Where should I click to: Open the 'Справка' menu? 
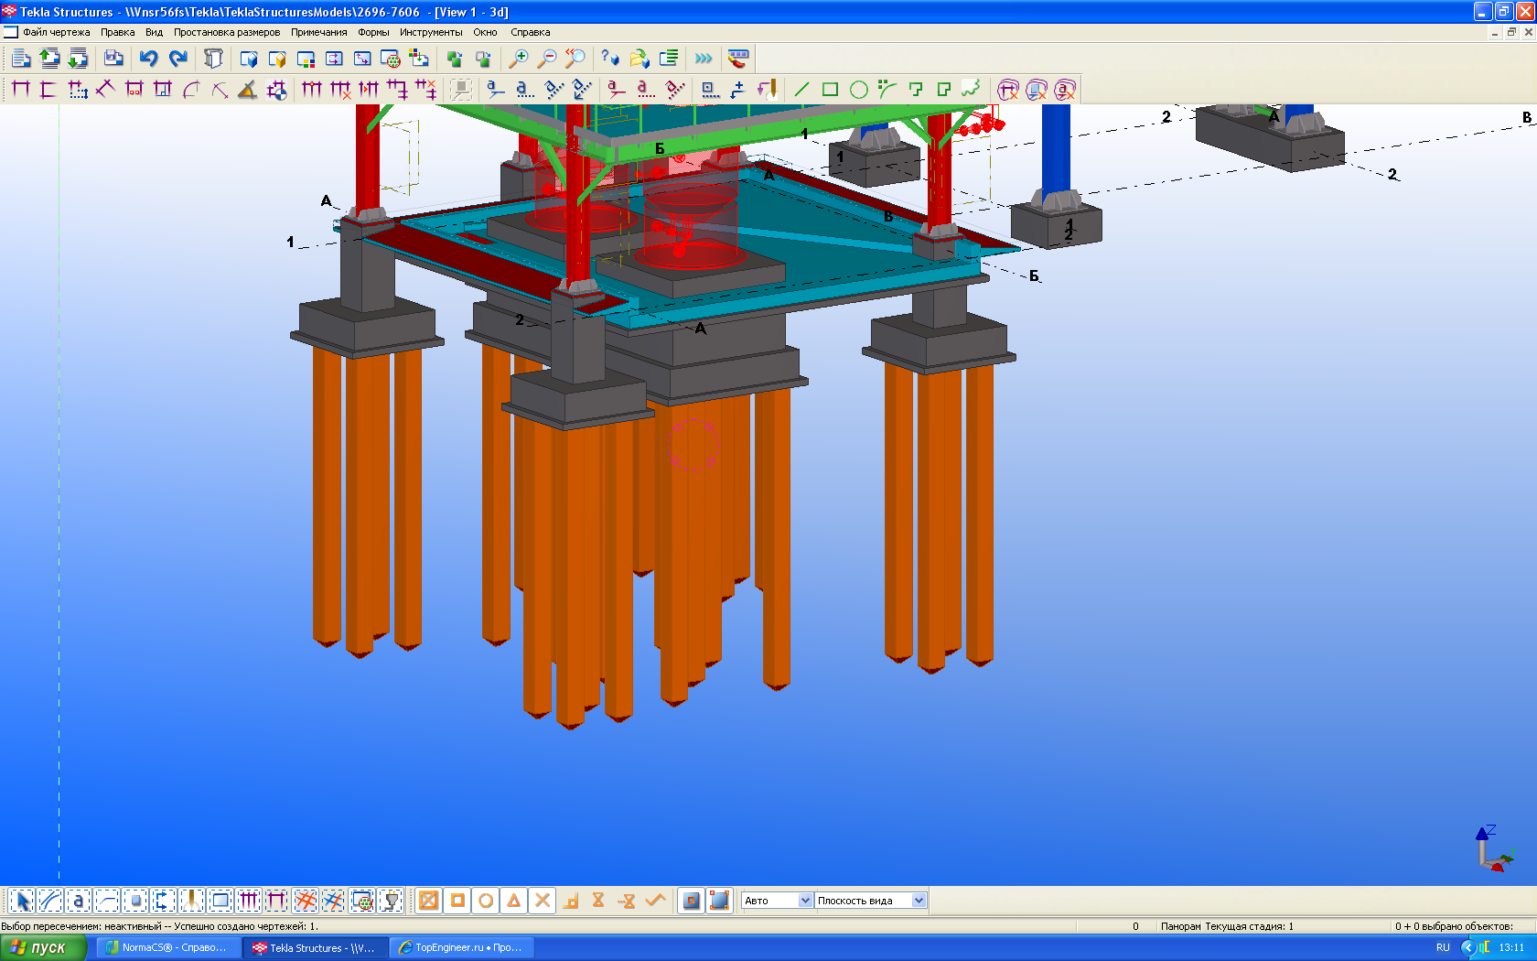[531, 32]
